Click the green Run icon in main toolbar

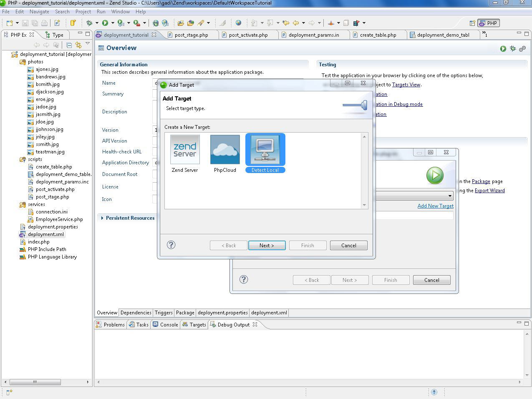(x=105, y=23)
